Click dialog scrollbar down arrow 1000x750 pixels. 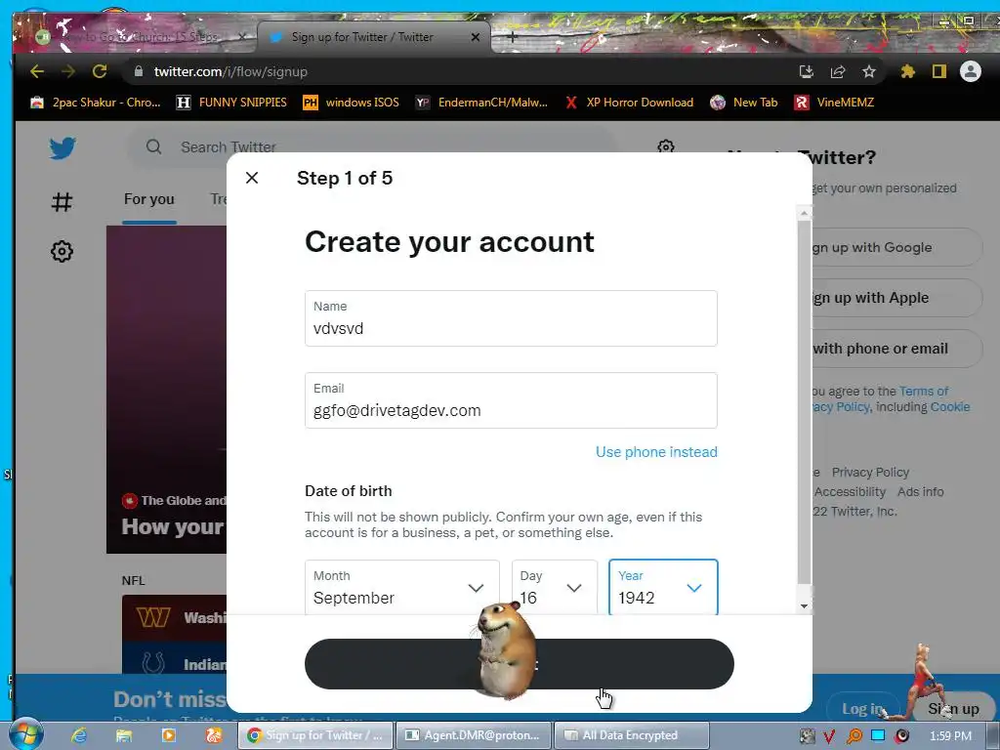point(805,605)
